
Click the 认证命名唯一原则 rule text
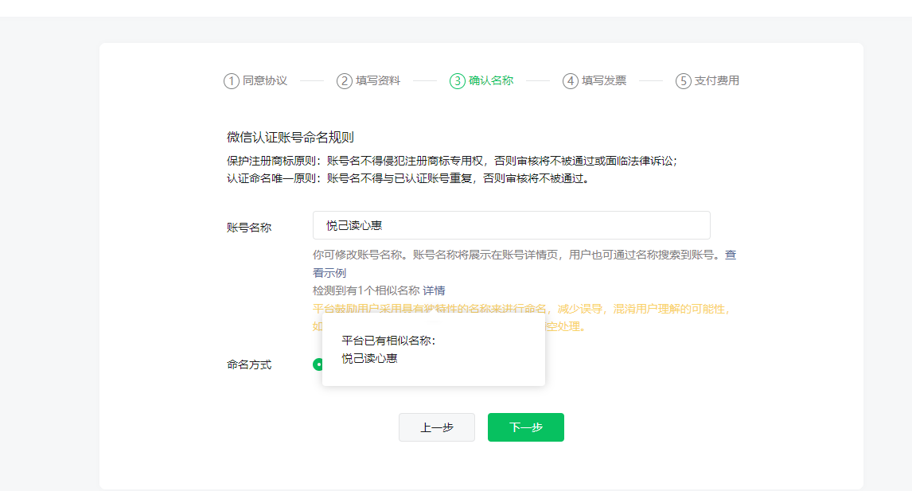(409, 178)
